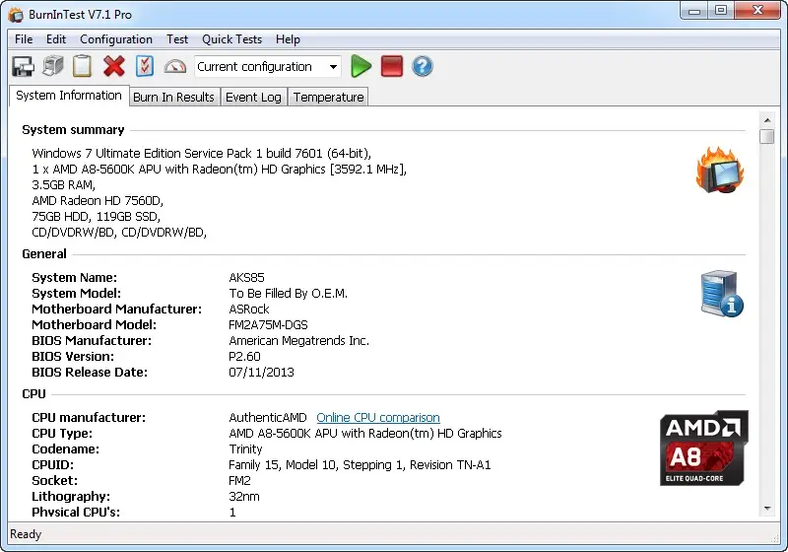Open the Edit menu

click(56, 39)
